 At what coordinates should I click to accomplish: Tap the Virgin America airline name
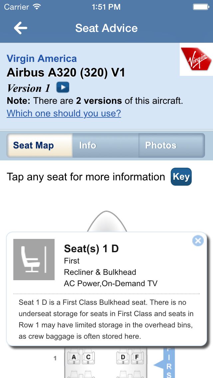[42, 59]
